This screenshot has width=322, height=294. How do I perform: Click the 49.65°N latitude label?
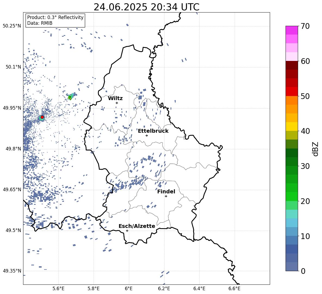coord(12,189)
